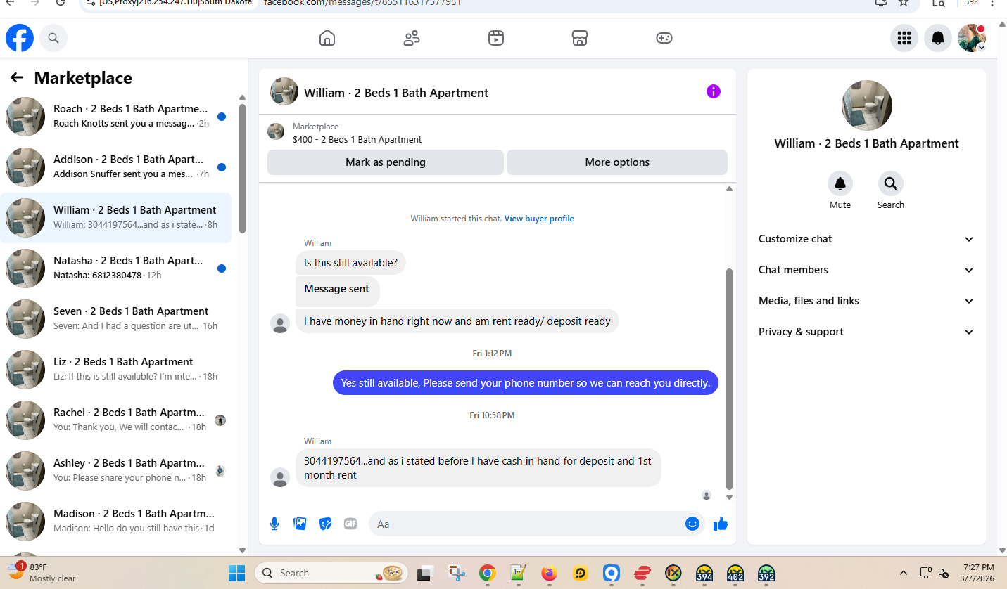Open the notifications bell
This screenshot has width=1007, height=589.
pos(938,38)
